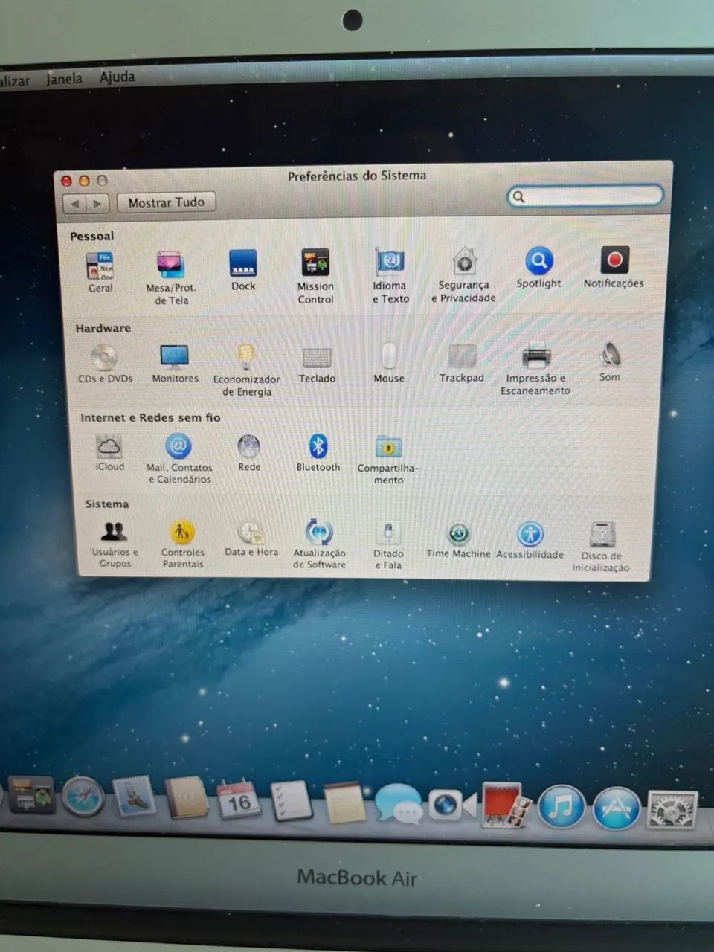Open the Janela menu
The image size is (714, 952).
64,77
